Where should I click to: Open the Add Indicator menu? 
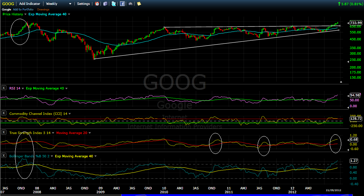[x=29, y=4]
